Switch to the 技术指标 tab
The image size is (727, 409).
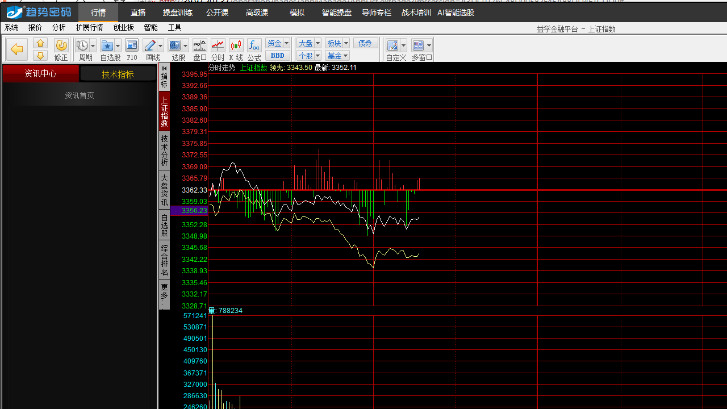coord(118,74)
